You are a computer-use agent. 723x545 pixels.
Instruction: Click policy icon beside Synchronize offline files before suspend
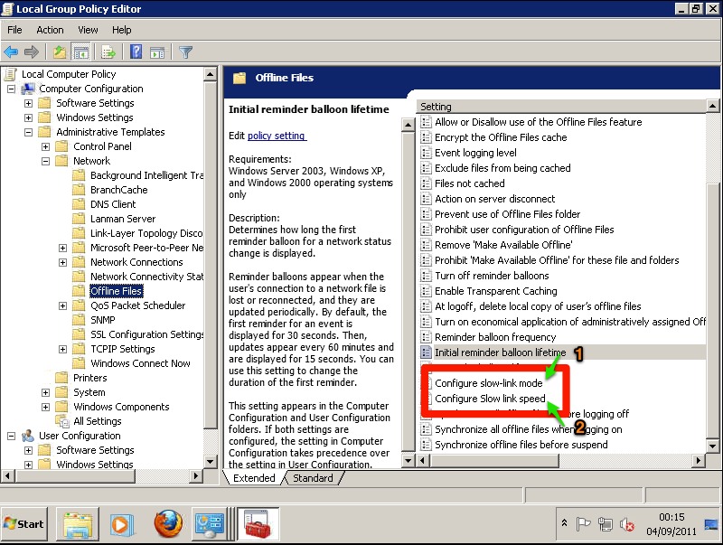point(426,445)
